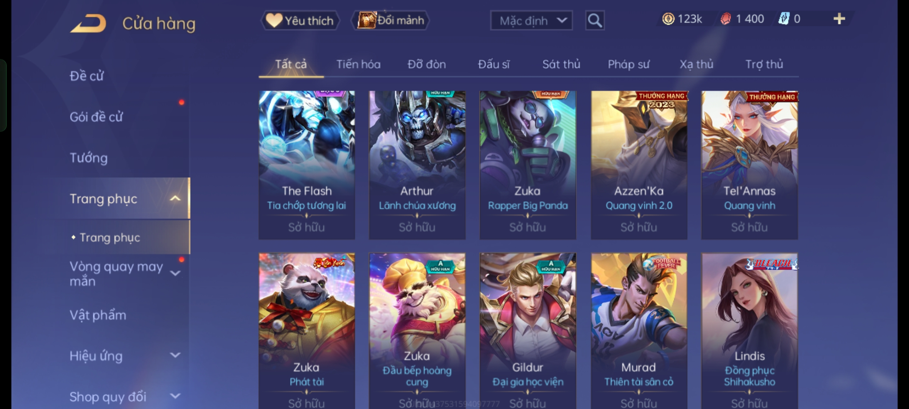The width and height of the screenshot is (909, 409).
Task: Go back using the gold arrow icon
Action: coord(88,23)
